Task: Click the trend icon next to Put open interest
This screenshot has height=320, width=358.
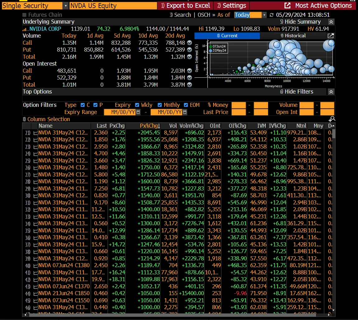Action: (189, 78)
